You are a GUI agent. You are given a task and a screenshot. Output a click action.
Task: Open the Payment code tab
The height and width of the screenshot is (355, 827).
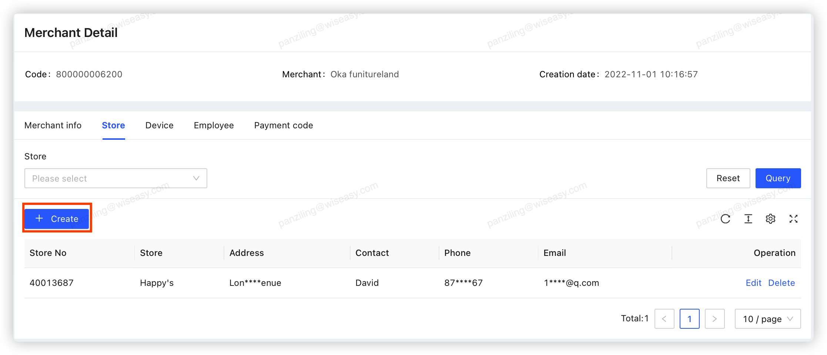tap(283, 125)
